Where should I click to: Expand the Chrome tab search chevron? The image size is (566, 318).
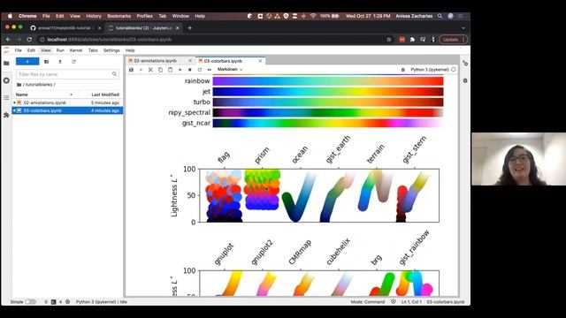click(x=463, y=27)
